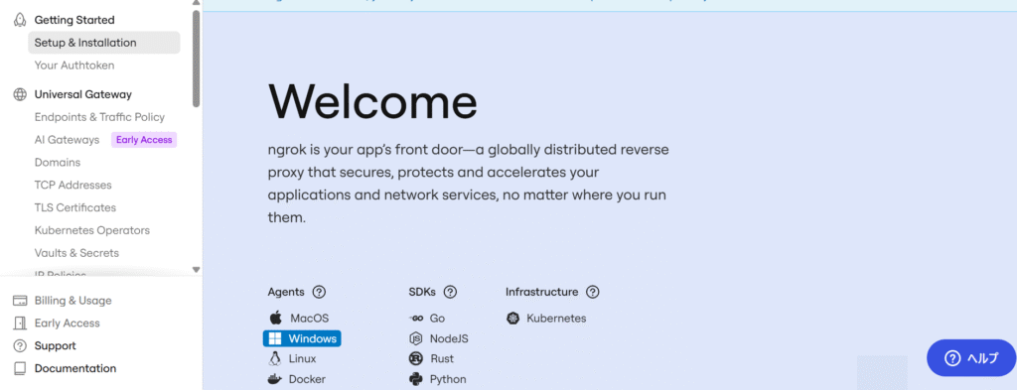This screenshot has width=1017, height=390.
Task: Open Documentation link
Action: pos(75,368)
